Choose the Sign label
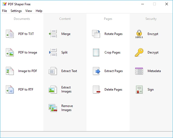Viewport: 173px width, 138px height. click(x=151, y=90)
